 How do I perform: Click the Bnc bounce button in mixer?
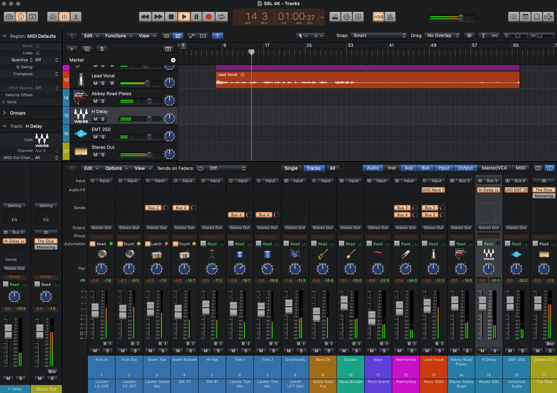tap(550, 343)
